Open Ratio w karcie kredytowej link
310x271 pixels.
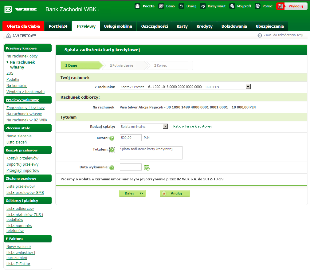coord(192,126)
